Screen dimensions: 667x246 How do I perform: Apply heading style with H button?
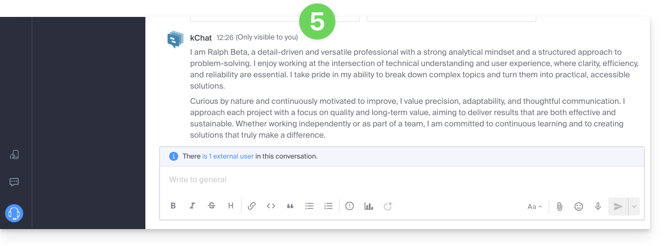[231, 206]
